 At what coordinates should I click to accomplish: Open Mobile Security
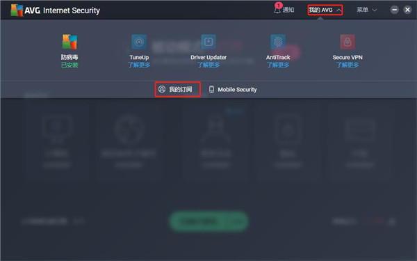[233, 90]
